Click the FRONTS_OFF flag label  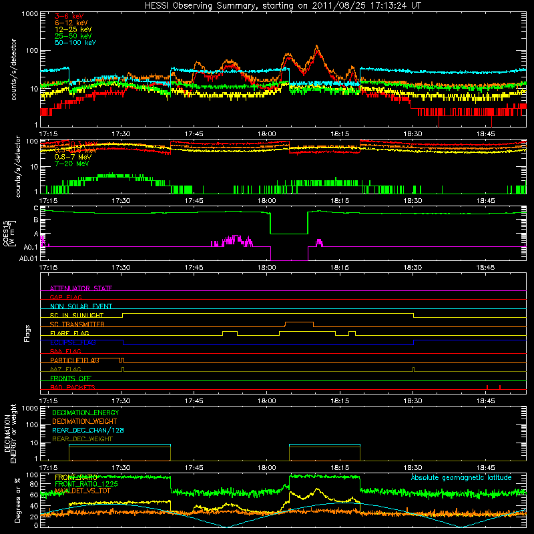point(71,378)
